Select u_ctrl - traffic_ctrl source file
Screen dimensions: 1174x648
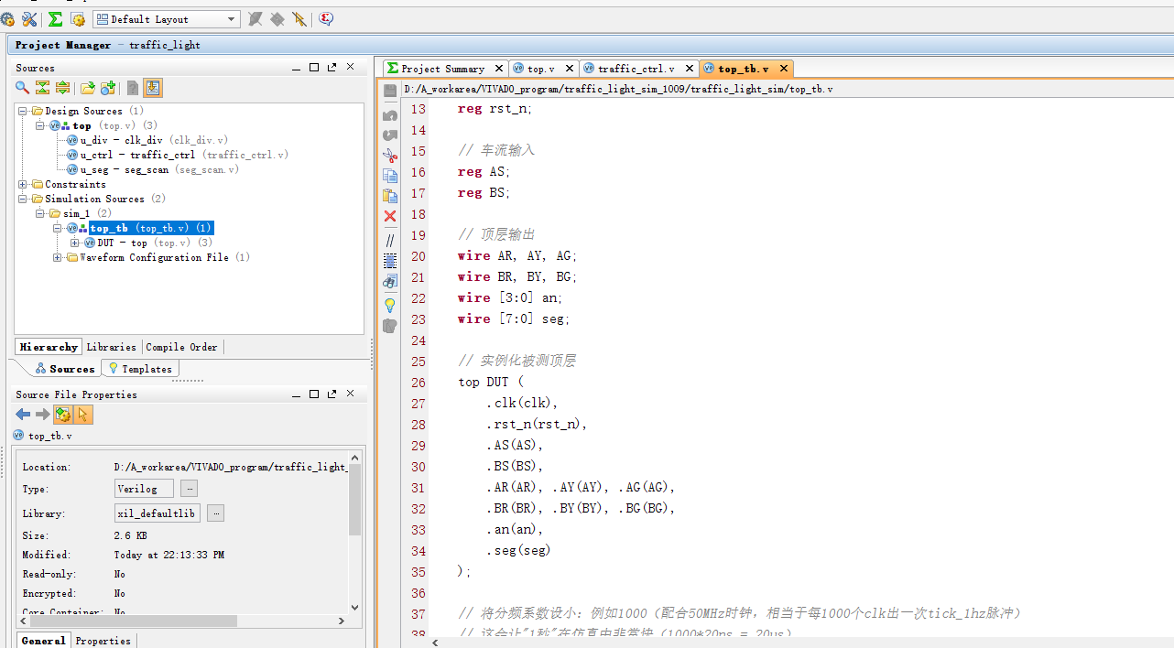click(x=177, y=155)
